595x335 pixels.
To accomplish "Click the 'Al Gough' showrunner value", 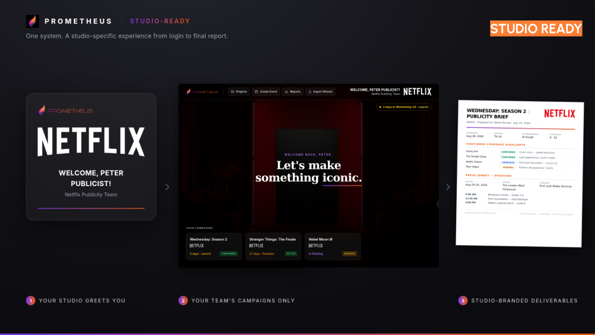I will point(527,137).
